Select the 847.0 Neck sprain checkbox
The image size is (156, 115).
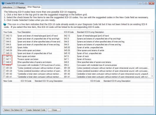[x=4, y=56]
